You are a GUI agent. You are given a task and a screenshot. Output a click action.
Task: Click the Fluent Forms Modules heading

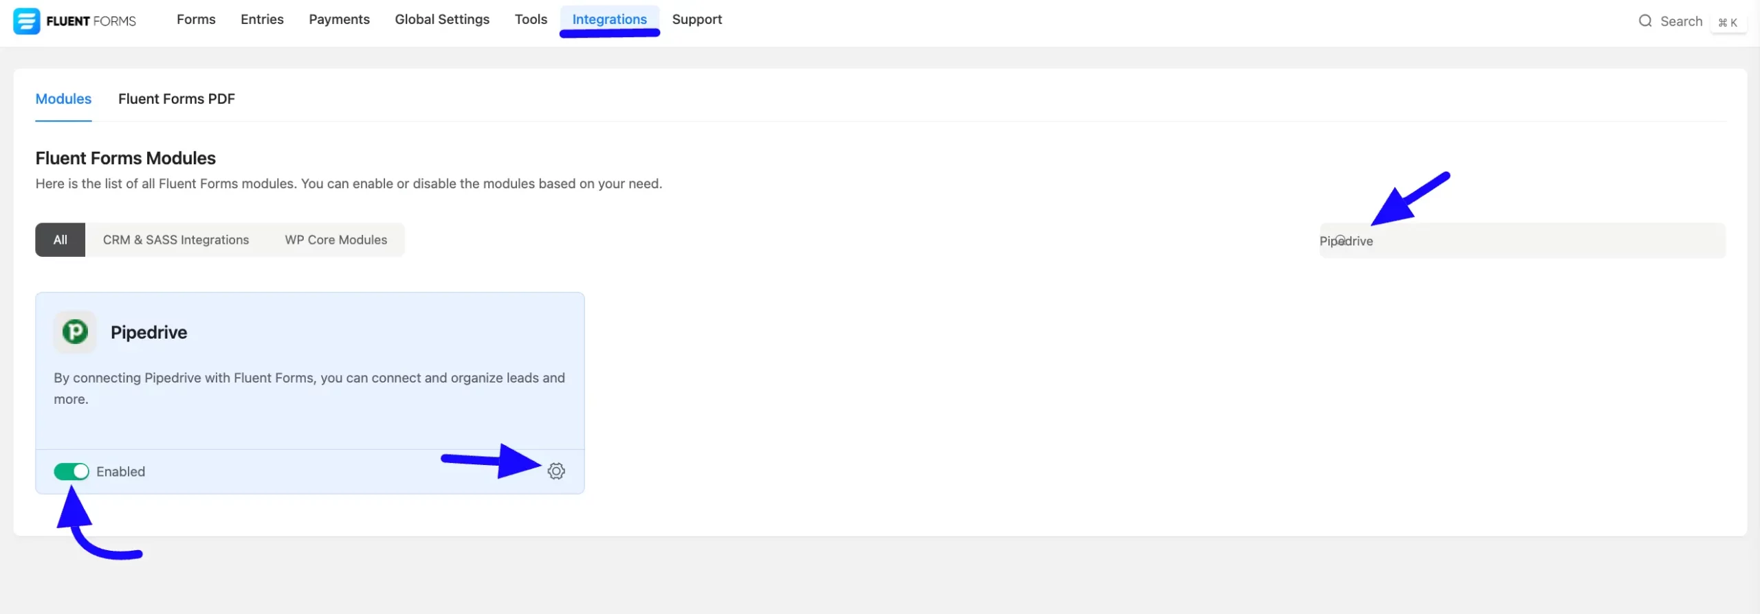pos(126,159)
